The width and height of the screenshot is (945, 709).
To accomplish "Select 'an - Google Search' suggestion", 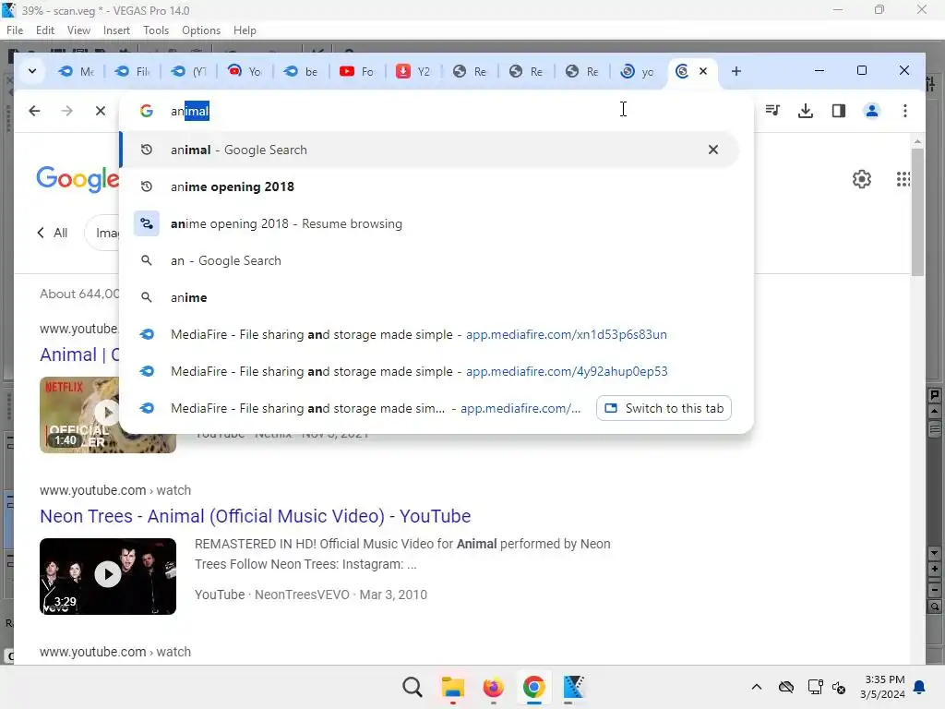I will click(x=429, y=260).
